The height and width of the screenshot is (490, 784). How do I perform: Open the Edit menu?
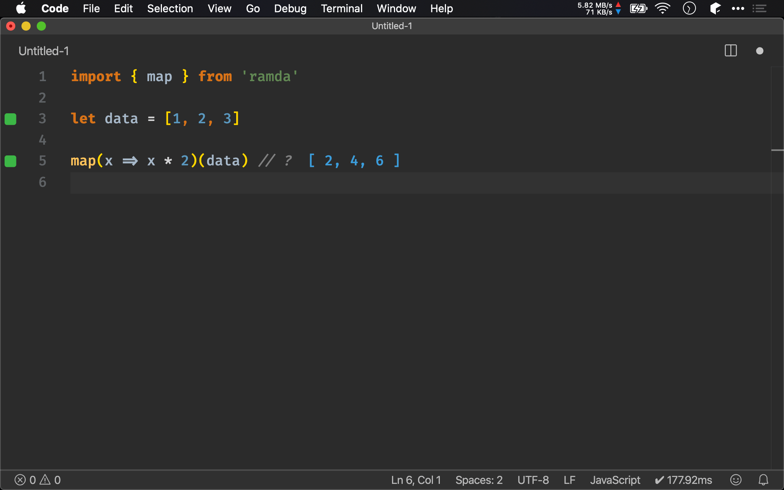pos(123,8)
